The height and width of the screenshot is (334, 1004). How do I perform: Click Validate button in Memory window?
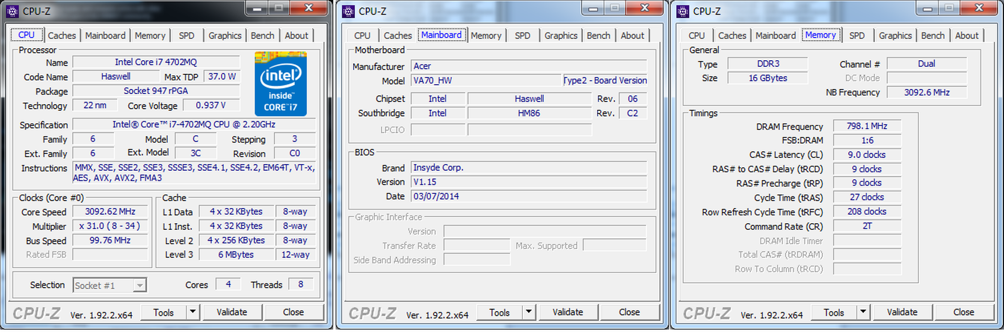(x=902, y=312)
